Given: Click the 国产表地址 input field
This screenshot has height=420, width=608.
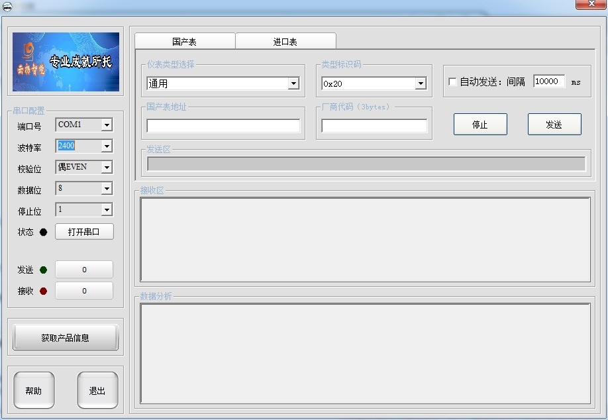Looking at the screenshot, I should coord(223,126).
